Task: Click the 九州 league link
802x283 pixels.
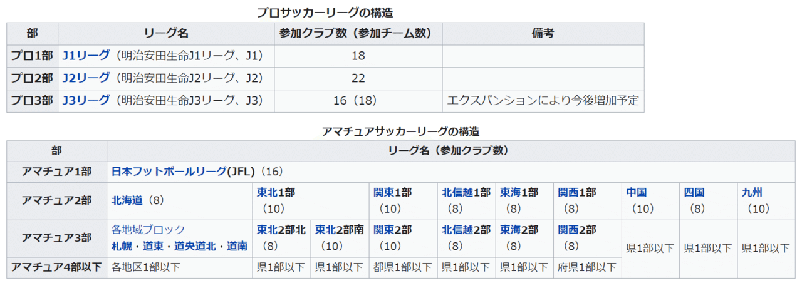Action: (x=752, y=192)
